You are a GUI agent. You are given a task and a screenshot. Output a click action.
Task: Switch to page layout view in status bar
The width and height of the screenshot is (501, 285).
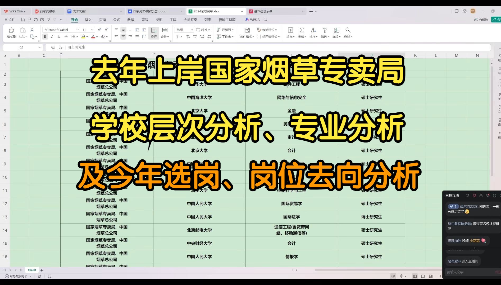click(423, 276)
